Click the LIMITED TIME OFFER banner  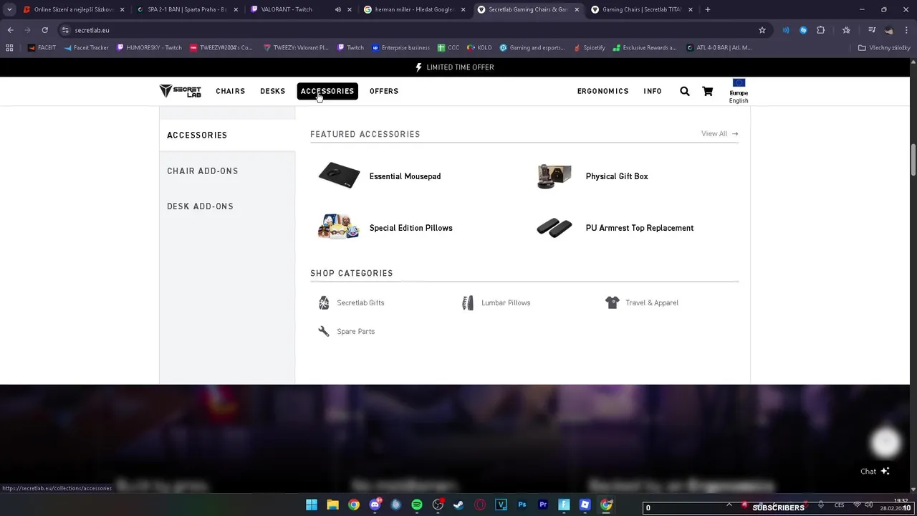tap(455, 67)
